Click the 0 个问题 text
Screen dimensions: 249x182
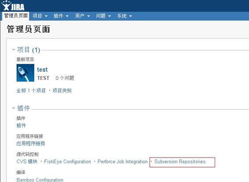pyautogui.click(x=65, y=78)
